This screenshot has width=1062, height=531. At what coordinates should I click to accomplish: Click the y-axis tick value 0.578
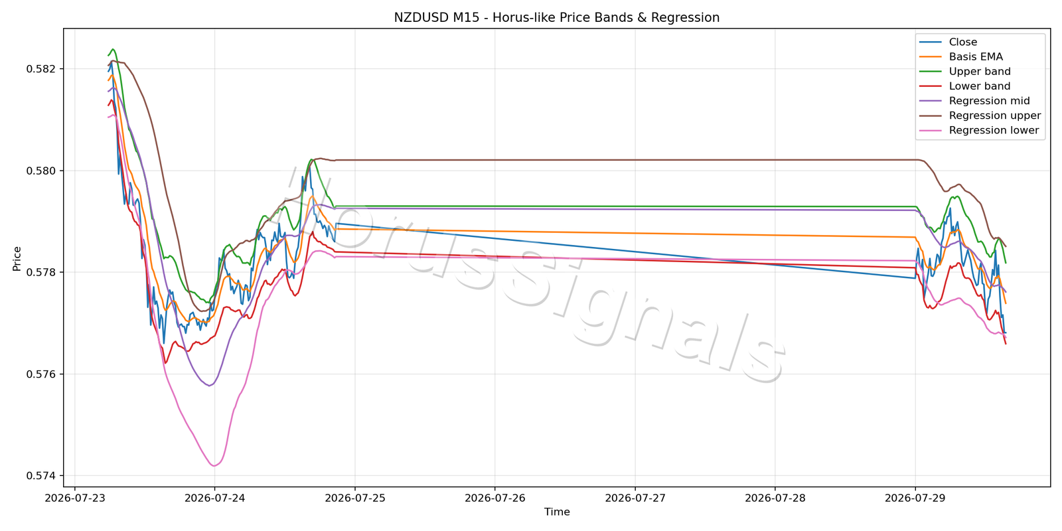click(42, 272)
